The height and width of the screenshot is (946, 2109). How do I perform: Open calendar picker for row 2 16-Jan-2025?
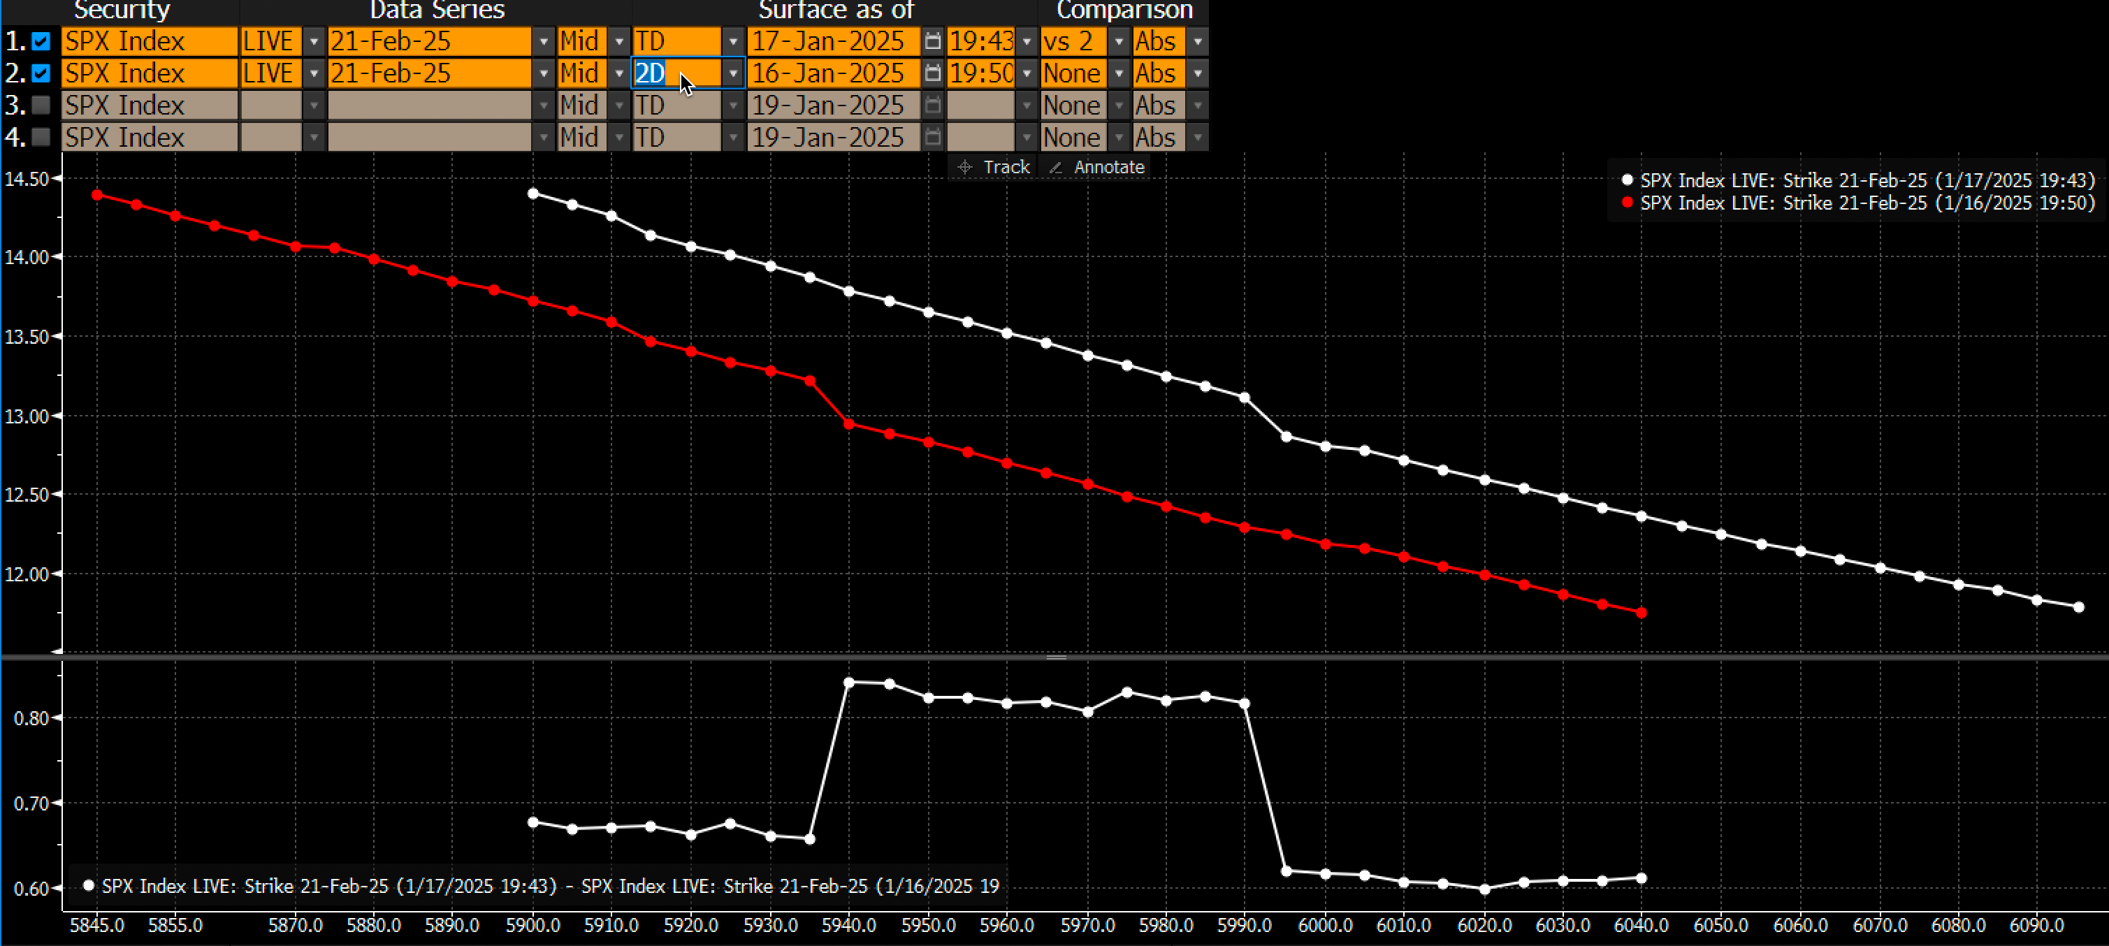[932, 73]
